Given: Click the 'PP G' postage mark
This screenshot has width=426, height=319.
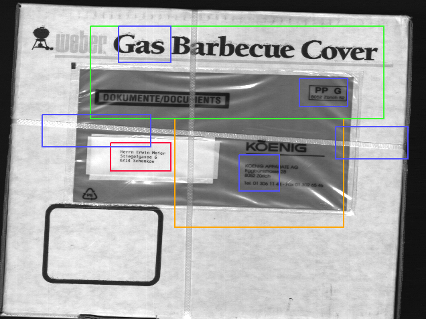Looking at the screenshot, I should click(328, 90).
